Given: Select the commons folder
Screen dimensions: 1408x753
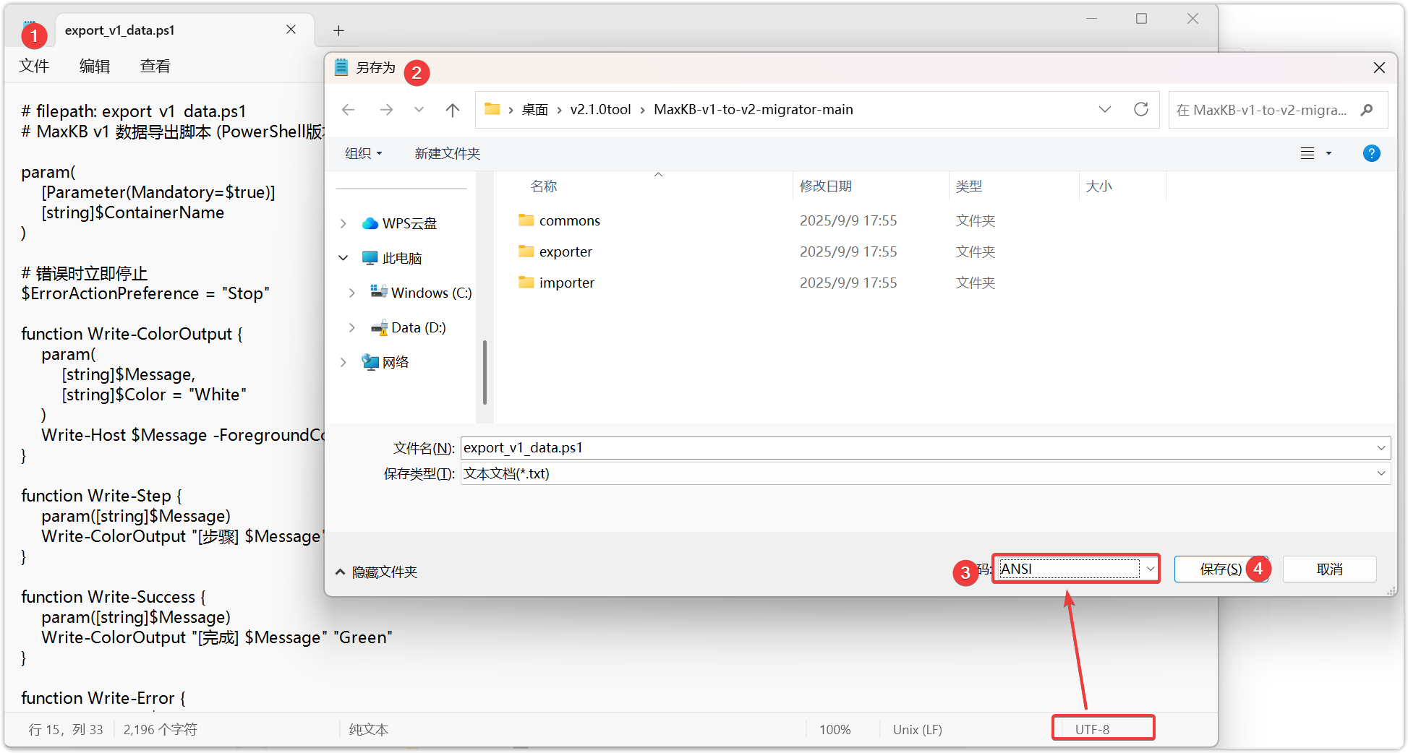Looking at the screenshot, I should pos(569,220).
